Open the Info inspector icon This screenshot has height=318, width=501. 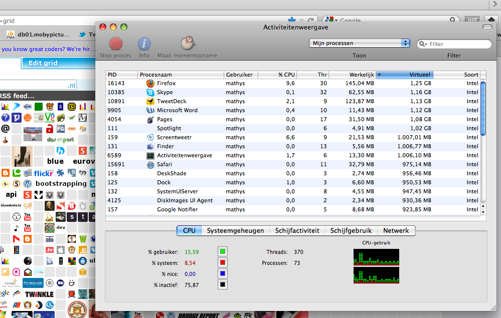coord(144,44)
